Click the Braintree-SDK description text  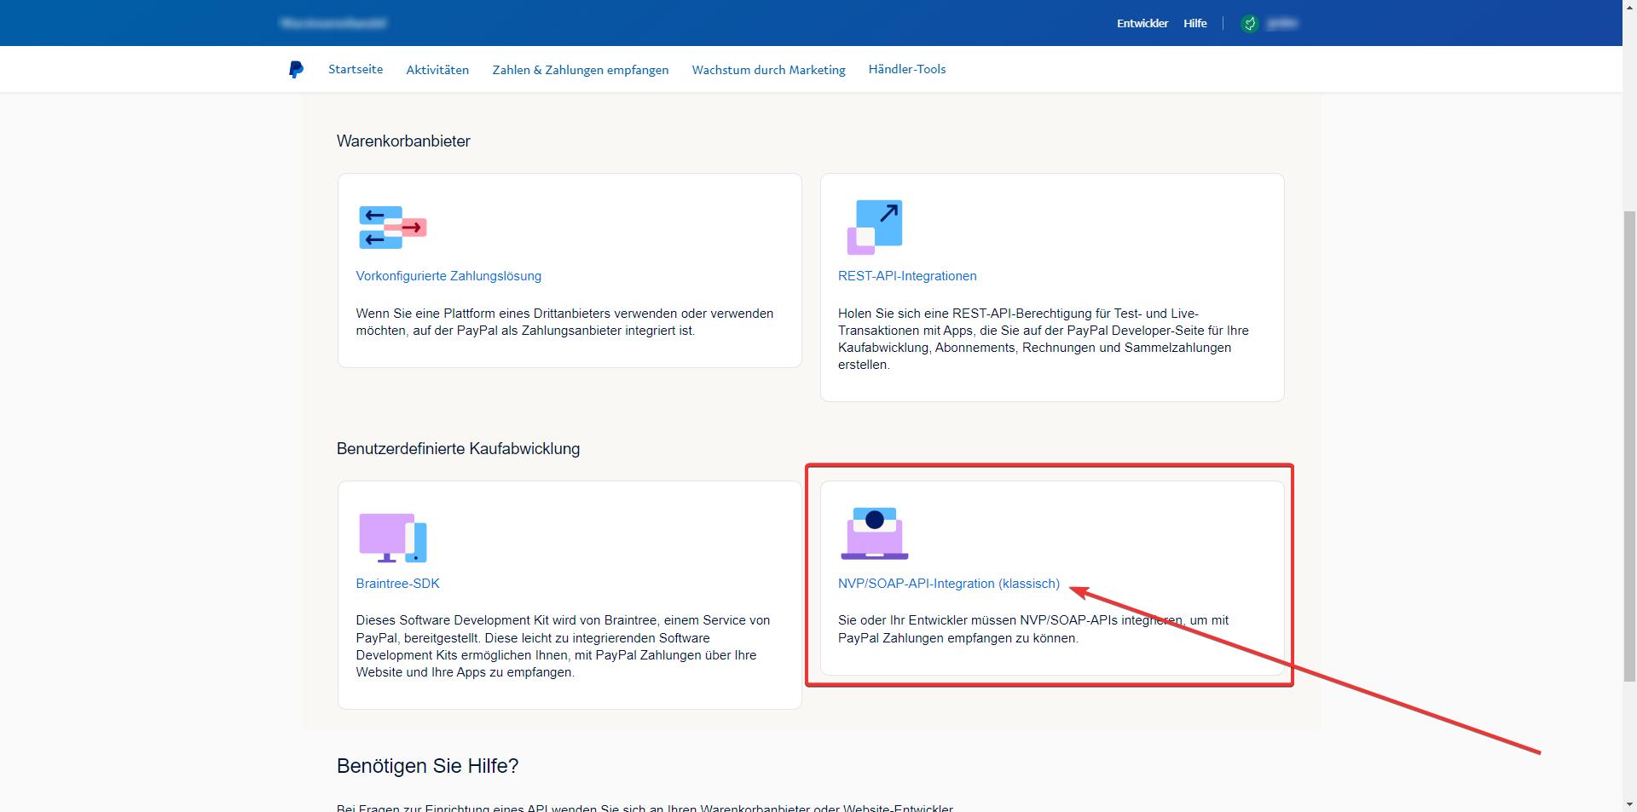[563, 647]
